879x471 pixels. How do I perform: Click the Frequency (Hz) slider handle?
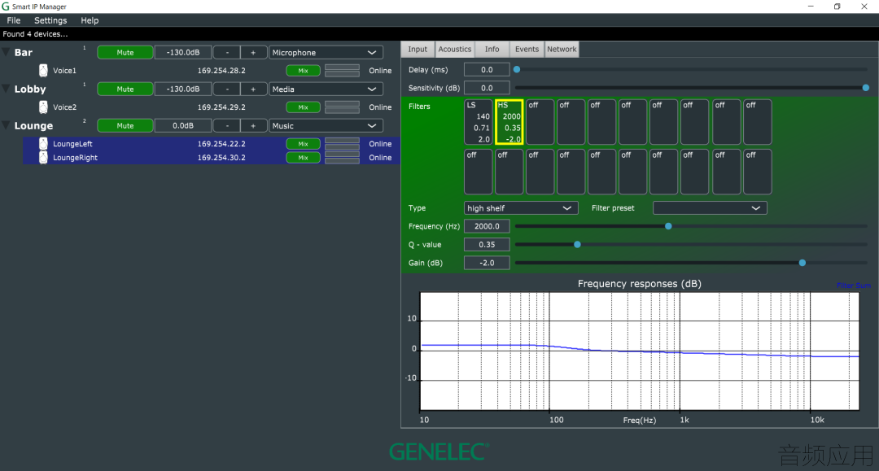click(x=668, y=226)
